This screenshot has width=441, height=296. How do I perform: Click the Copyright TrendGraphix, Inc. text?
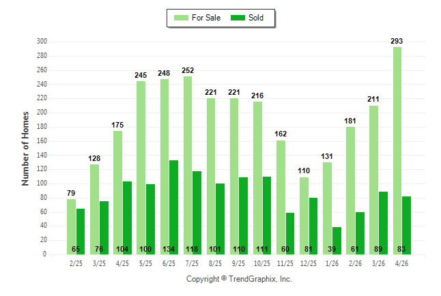pyautogui.click(x=239, y=279)
